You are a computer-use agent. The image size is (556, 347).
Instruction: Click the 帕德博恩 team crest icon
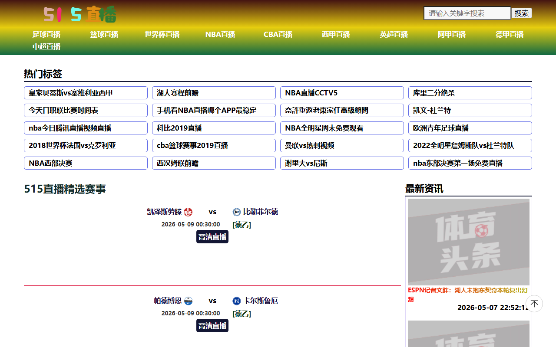[x=188, y=301]
